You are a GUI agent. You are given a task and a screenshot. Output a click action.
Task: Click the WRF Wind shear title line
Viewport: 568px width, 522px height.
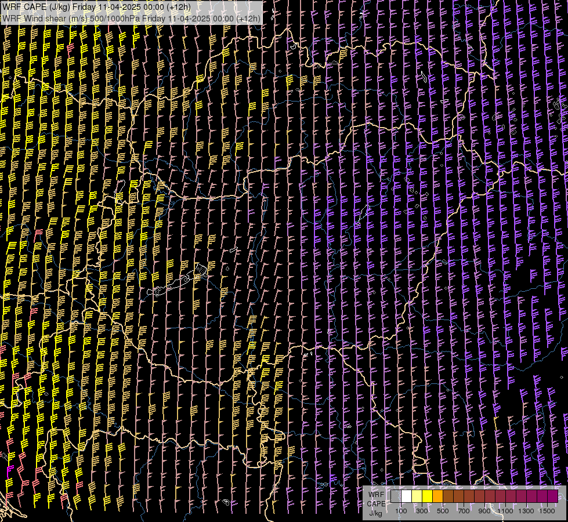pos(131,19)
